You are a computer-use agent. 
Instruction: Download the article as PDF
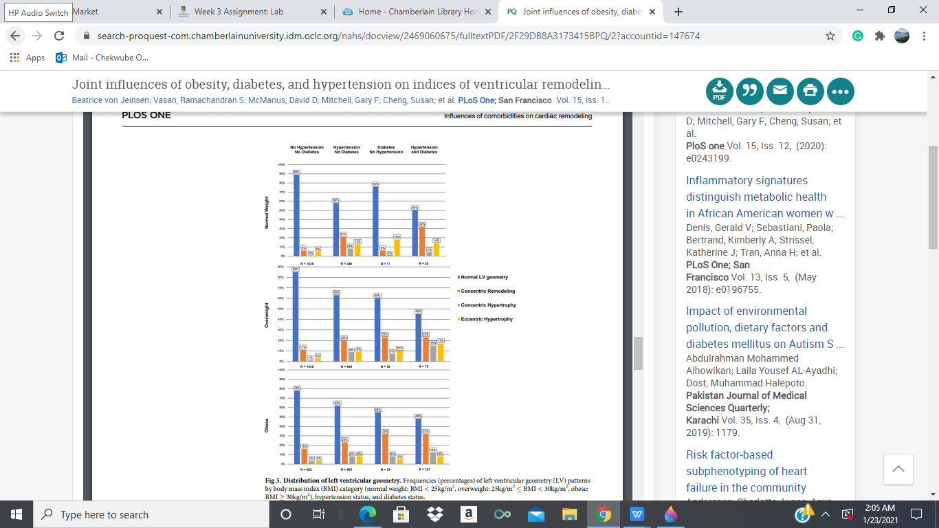(719, 91)
